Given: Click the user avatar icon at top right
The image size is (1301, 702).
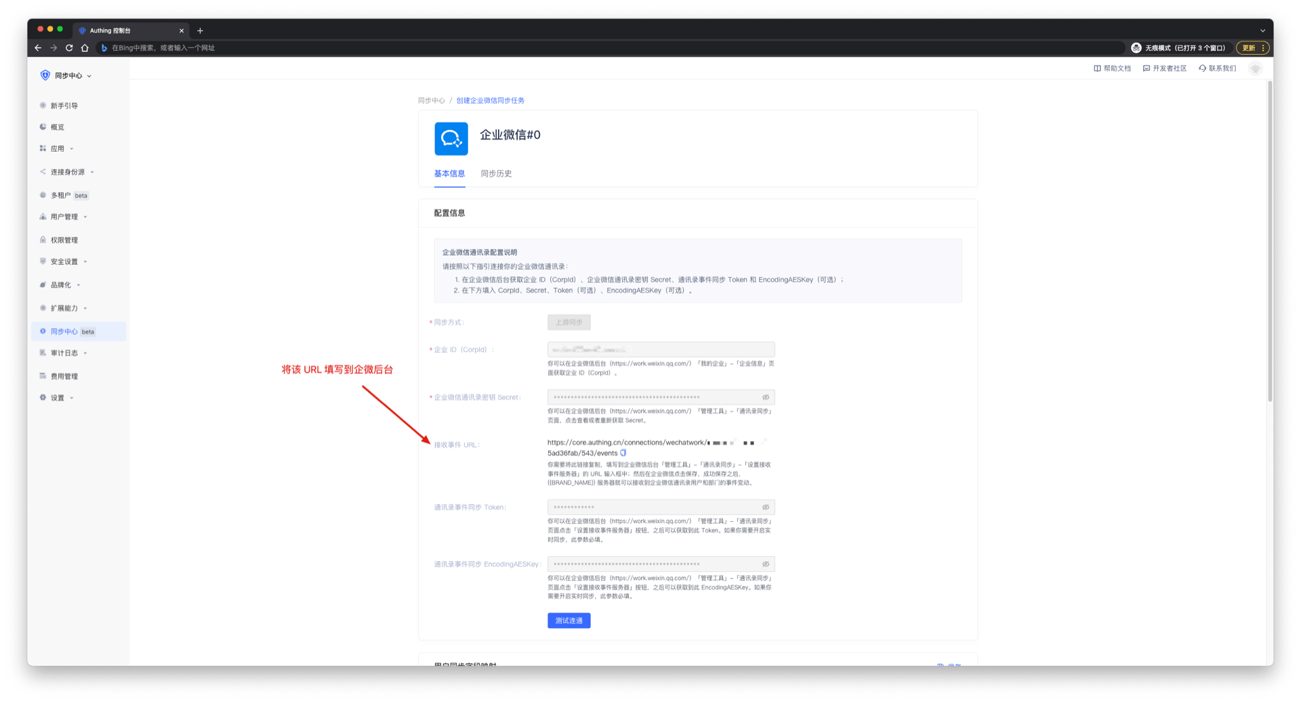Looking at the screenshot, I should pos(1256,68).
